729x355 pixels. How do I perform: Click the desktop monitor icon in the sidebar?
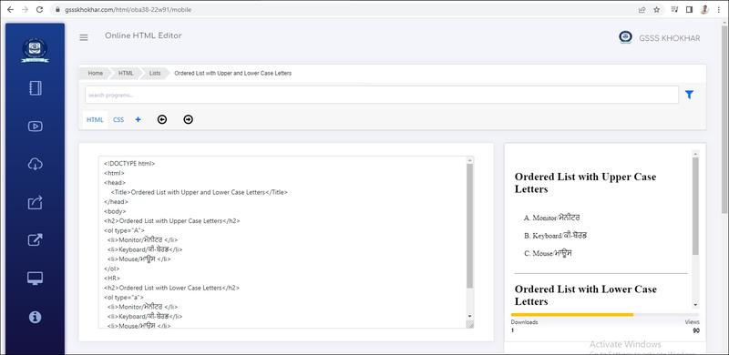click(x=36, y=278)
